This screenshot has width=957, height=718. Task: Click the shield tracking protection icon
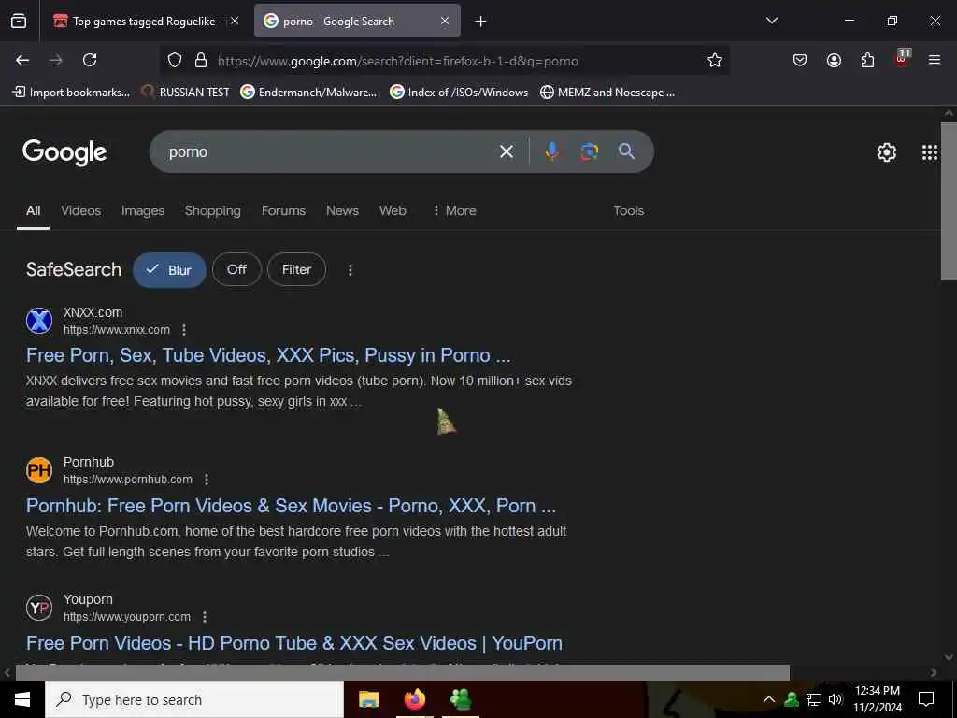click(x=175, y=61)
